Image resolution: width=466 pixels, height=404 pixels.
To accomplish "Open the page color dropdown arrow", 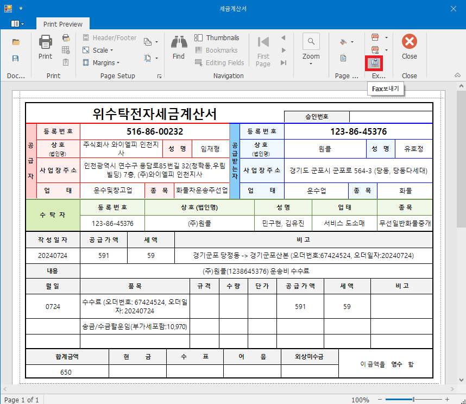I will [352, 42].
